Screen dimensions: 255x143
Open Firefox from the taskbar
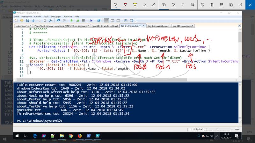point(79,136)
